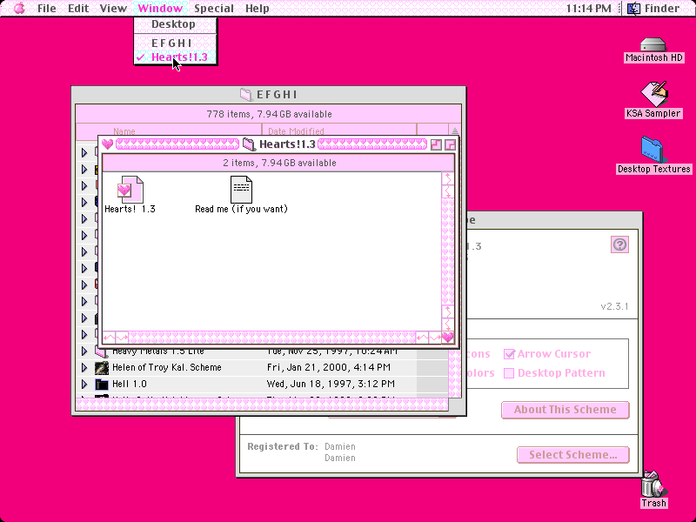Select the Desktop Textures folder icon
The width and height of the screenshot is (696, 522).
653,150
